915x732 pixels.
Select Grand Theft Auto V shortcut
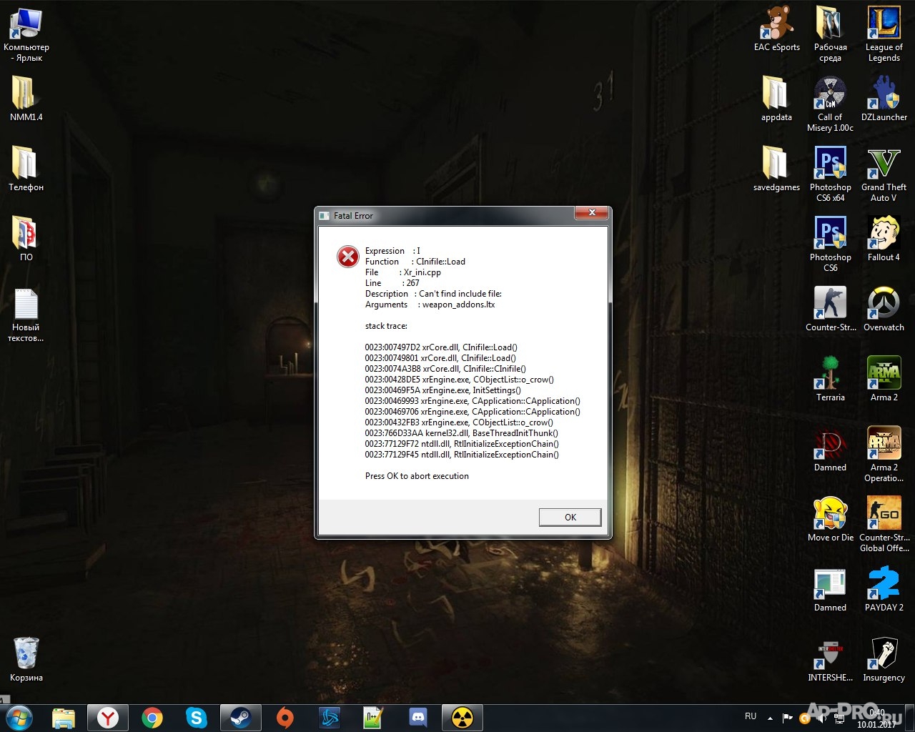[x=884, y=174]
